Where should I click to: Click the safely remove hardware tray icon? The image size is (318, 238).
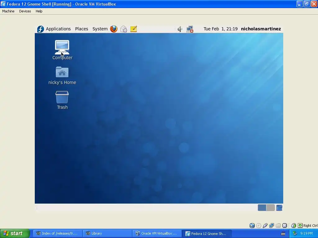point(295,234)
